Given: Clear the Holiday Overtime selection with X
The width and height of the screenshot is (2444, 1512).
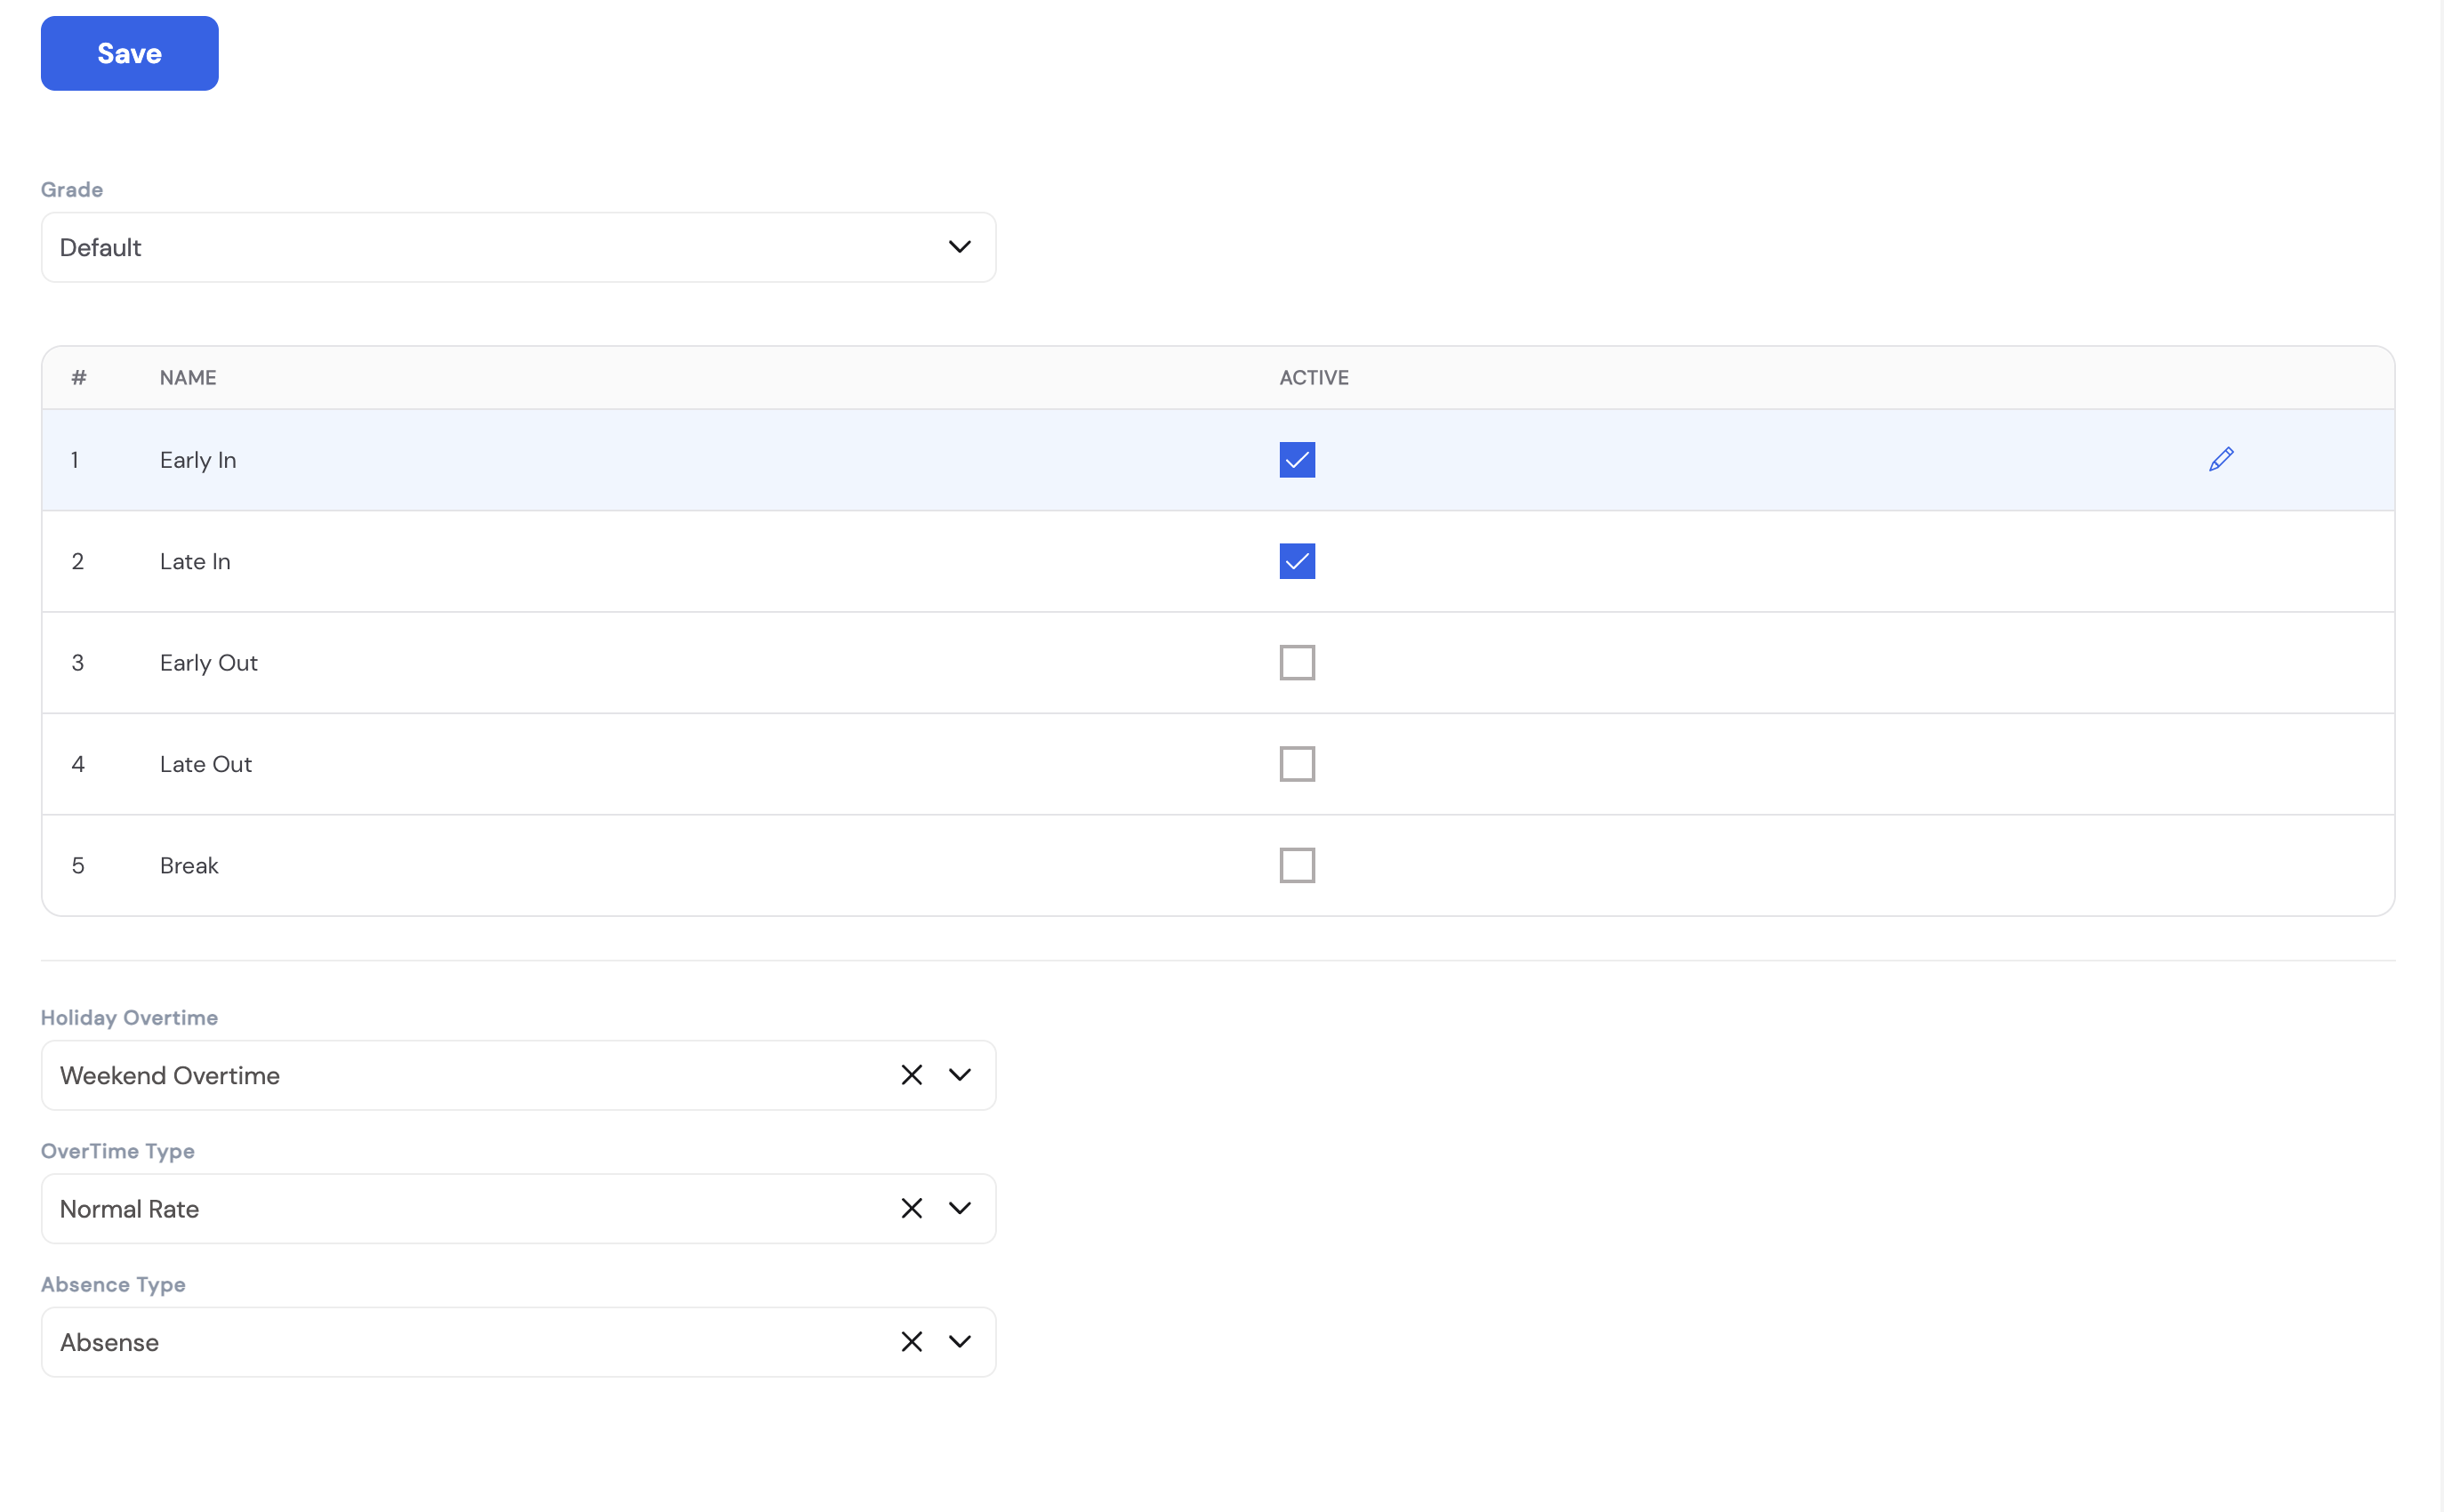Looking at the screenshot, I should point(911,1075).
